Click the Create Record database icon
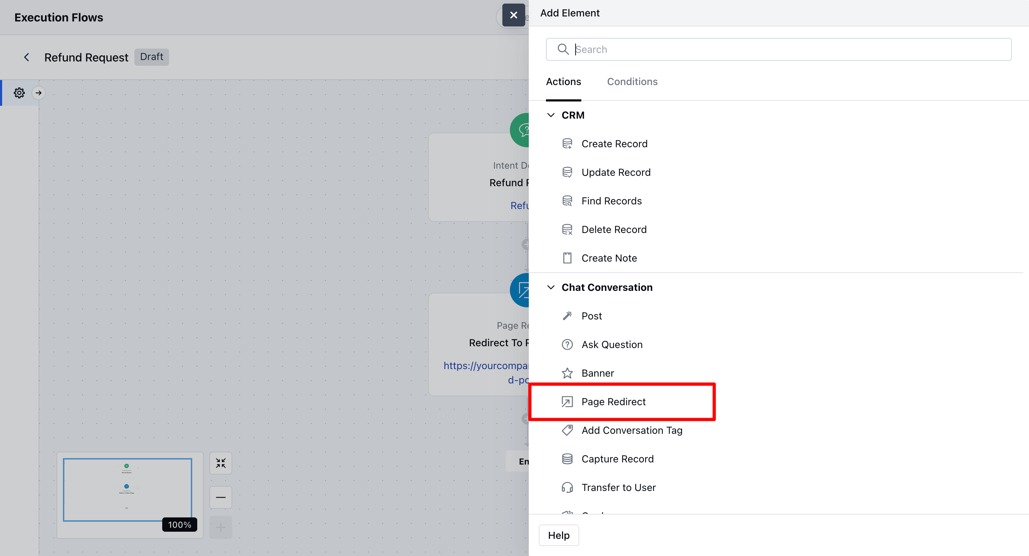Image resolution: width=1029 pixels, height=556 pixels. click(567, 144)
